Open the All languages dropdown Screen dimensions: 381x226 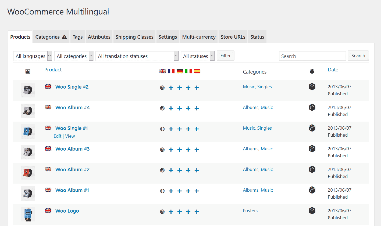[33, 56]
